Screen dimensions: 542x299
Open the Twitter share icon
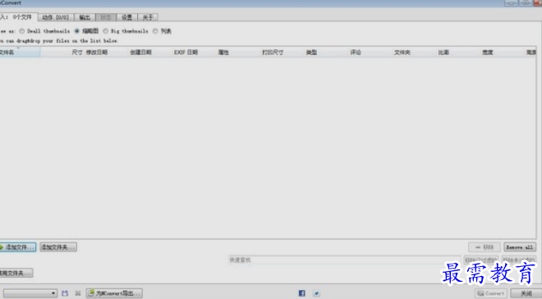(316, 293)
